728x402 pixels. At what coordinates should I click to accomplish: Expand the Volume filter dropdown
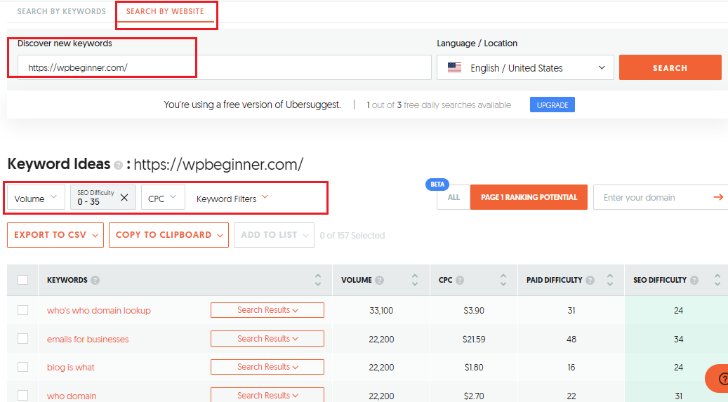point(35,198)
